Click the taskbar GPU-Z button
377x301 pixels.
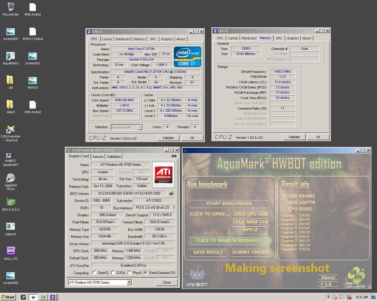click(x=43, y=297)
